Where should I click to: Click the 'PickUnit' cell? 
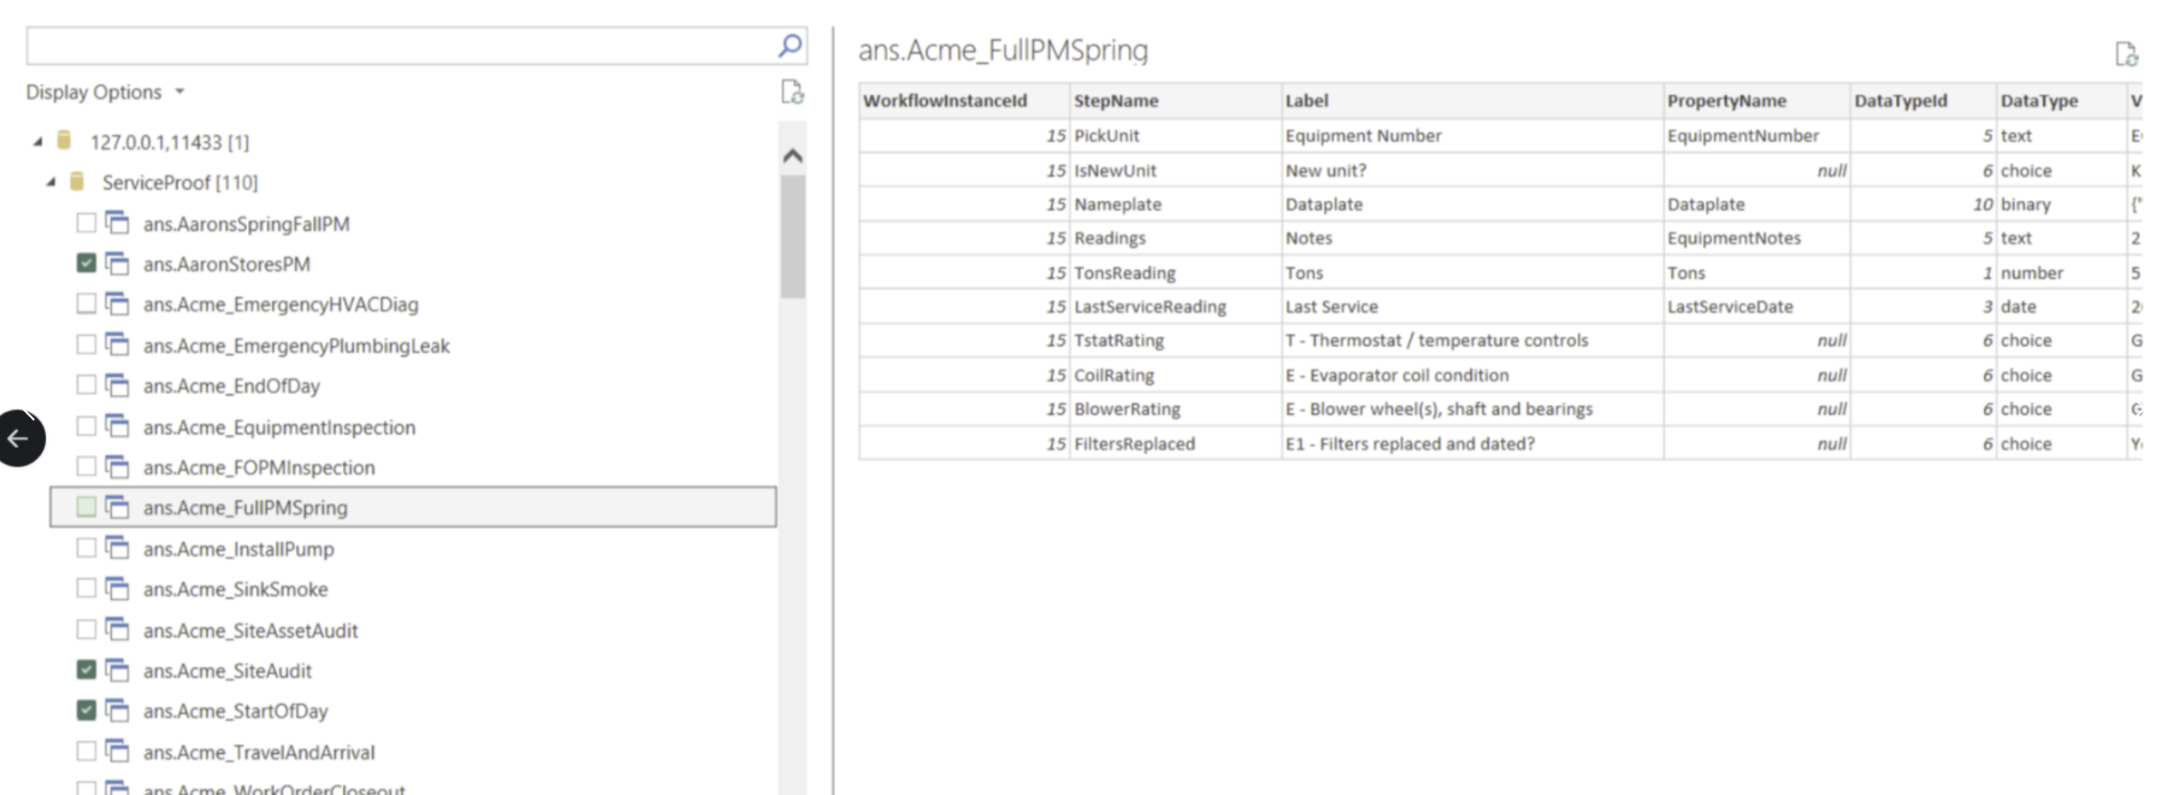click(x=1175, y=136)
